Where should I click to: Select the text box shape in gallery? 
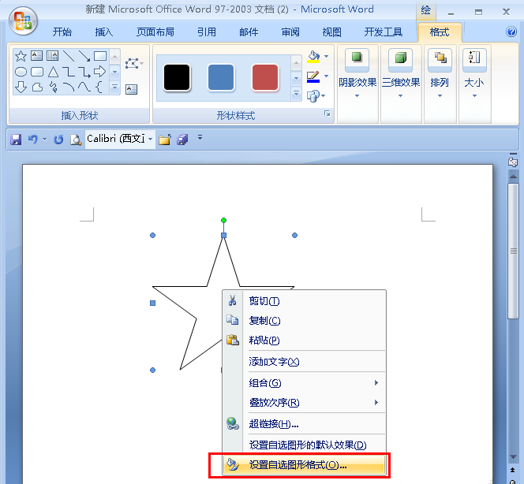pyautogui.click(x=37, y=55)
